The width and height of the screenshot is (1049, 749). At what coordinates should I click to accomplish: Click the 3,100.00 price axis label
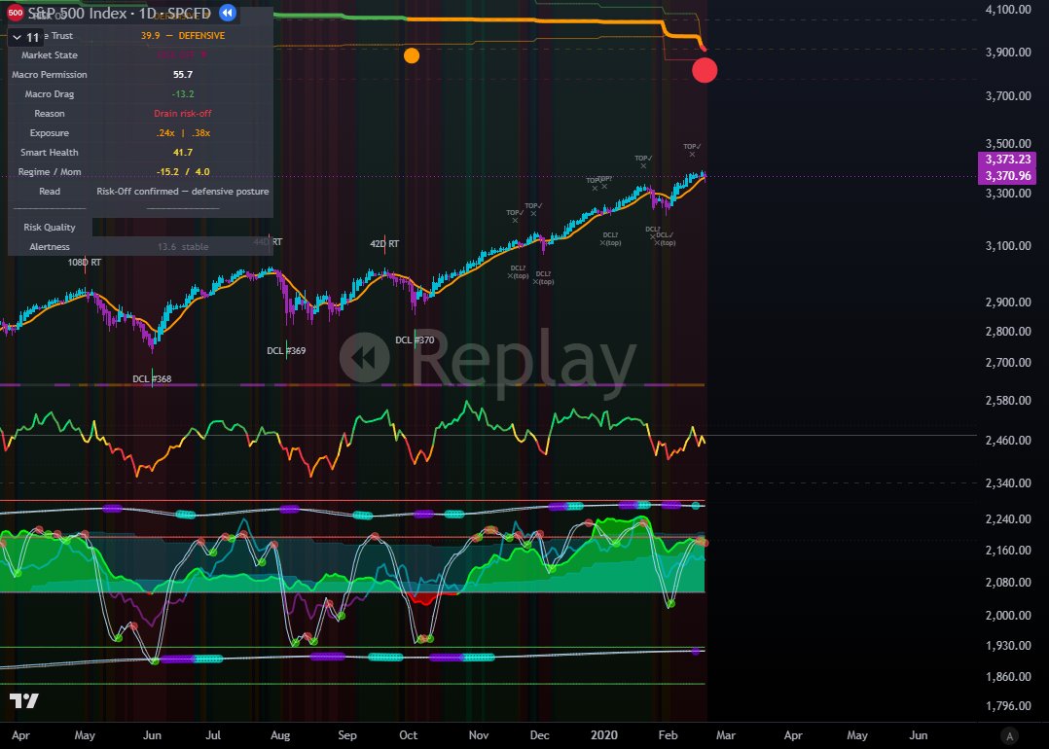pos(1008,245)
